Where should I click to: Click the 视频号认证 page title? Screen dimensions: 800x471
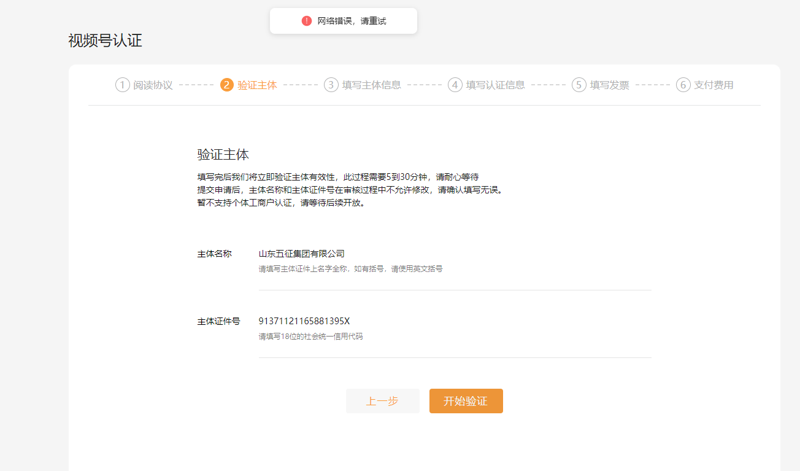click(x=106, y=41)
